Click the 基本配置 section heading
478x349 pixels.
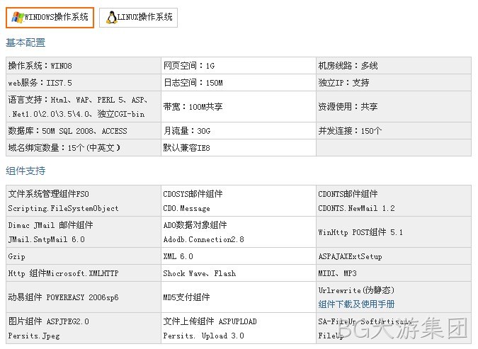25,42
